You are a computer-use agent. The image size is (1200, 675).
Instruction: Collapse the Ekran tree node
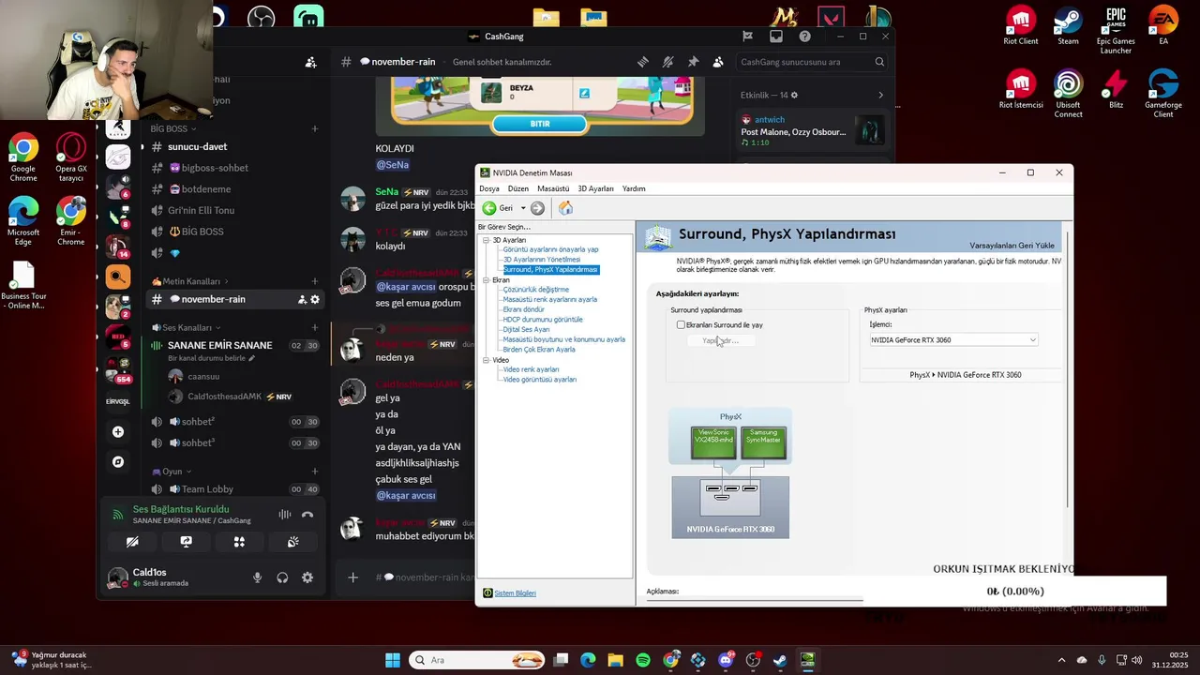pyautogui.click(x=487, y=280)
